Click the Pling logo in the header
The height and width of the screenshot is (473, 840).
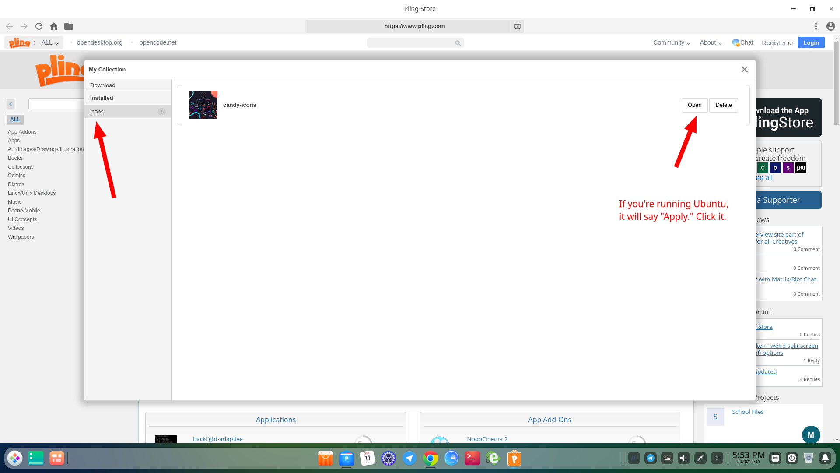[20, 42]
